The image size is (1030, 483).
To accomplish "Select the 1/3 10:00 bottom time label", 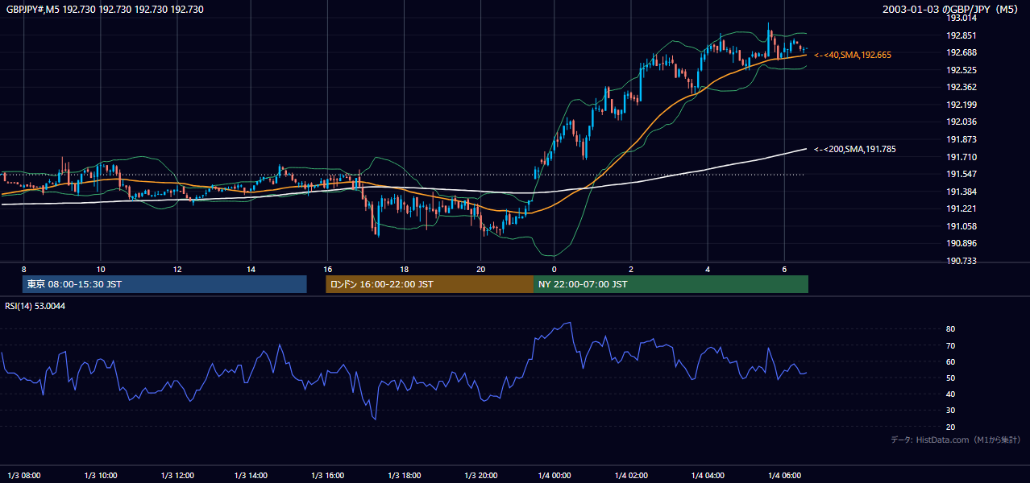I will click(101, 475).
